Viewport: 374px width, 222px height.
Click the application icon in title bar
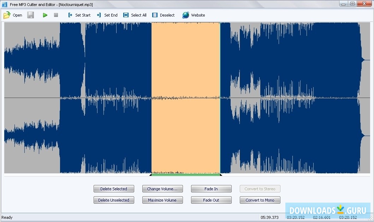(5, 5)
